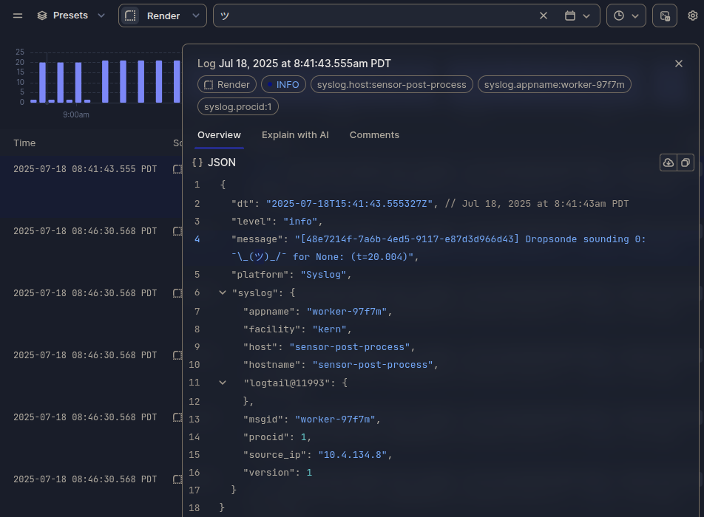Switch to the Overview tab
704x517 pixels.
point(219,135)
